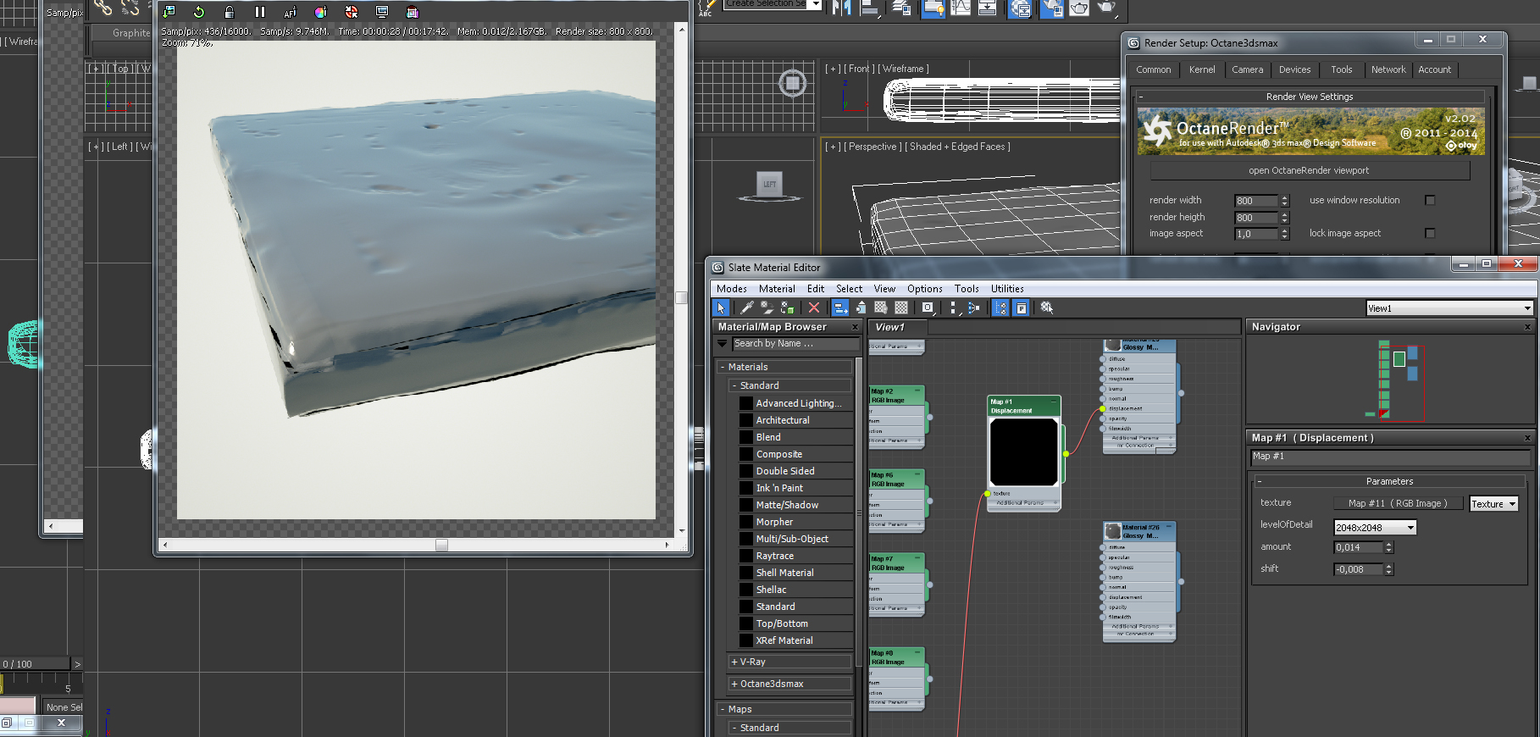
Task: Collapse the Materials group in the browser
Action: 723,367
